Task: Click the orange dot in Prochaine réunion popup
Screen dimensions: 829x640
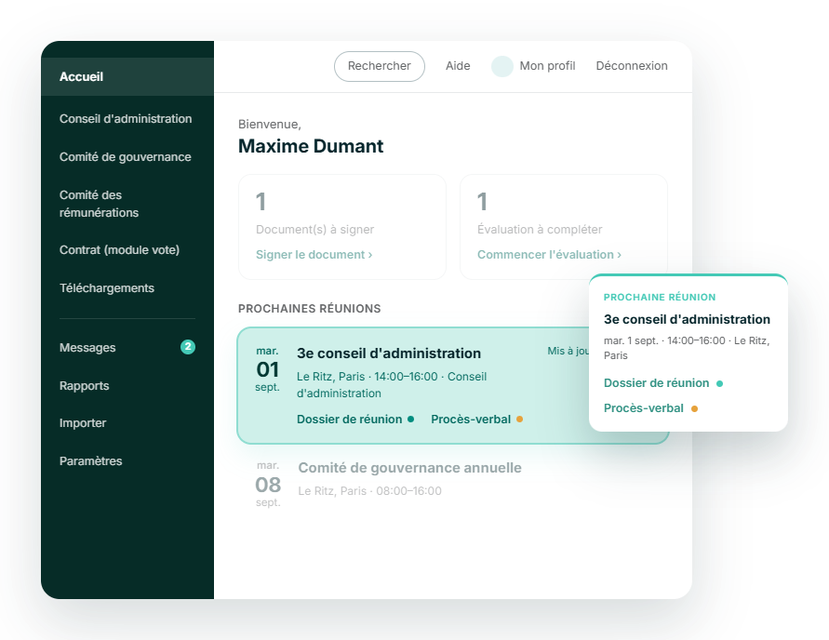Action: pyautogui.click(x=694, y=408)
